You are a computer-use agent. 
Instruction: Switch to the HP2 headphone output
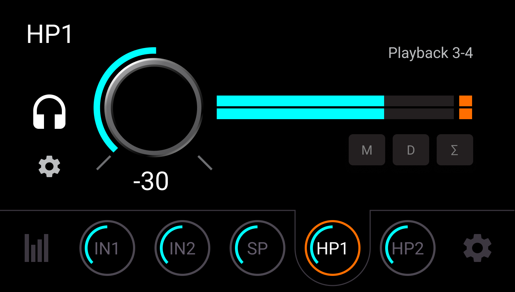tap(408, 248)
